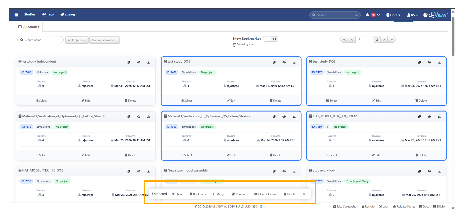The image size is (471, 221).
Task: Toggle Show Bookmarked switch
Action: (x=270, y=39)
